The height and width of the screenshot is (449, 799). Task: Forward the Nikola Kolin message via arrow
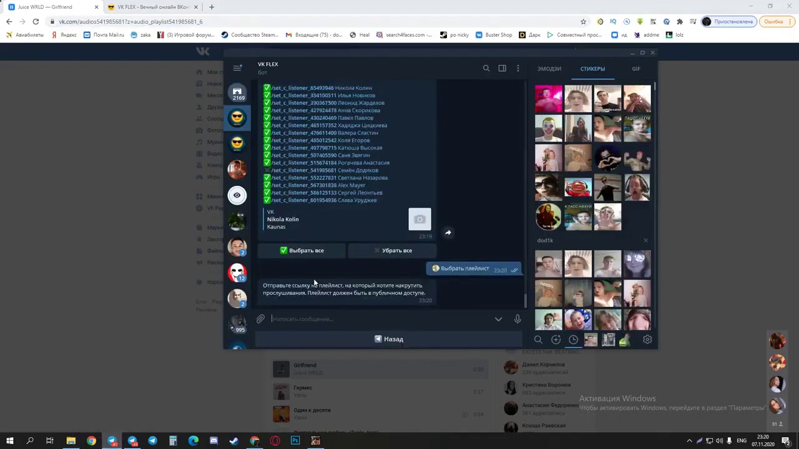click(448, 233)
